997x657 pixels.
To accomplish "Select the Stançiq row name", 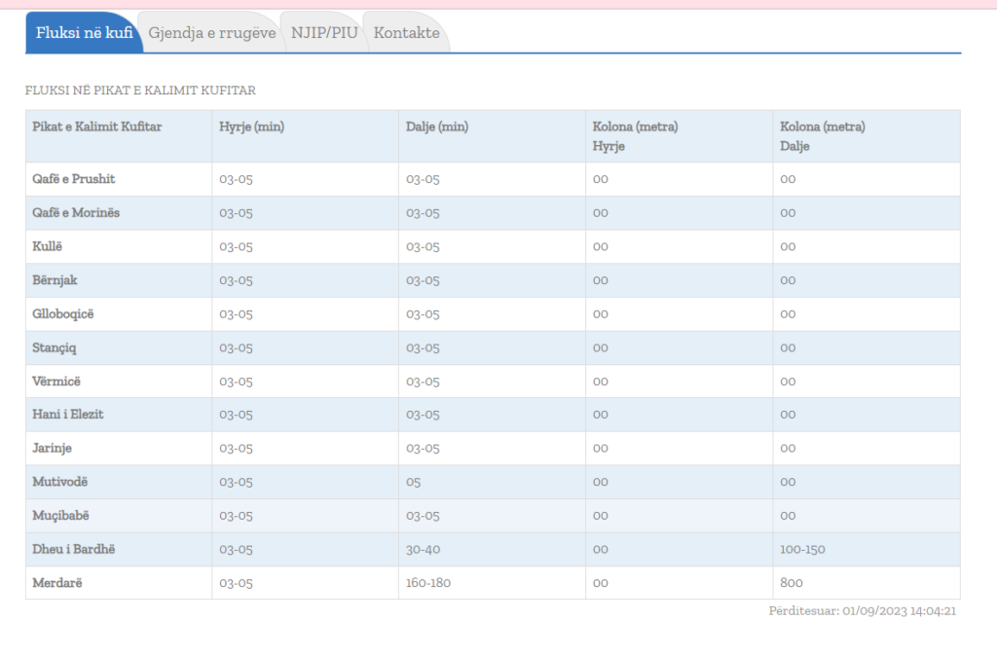I will [55, 347].
